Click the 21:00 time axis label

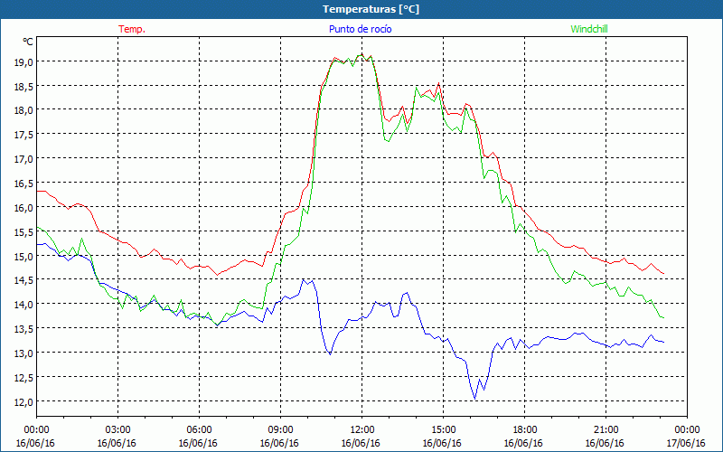point(606,430)
